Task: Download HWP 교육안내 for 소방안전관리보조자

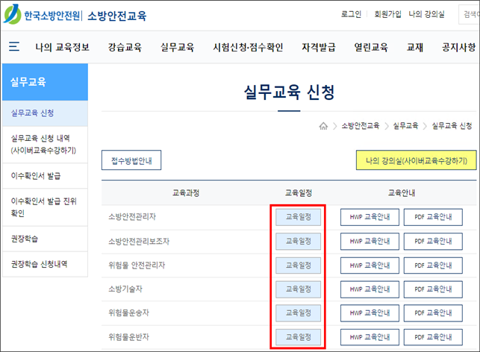Action: 370,242
